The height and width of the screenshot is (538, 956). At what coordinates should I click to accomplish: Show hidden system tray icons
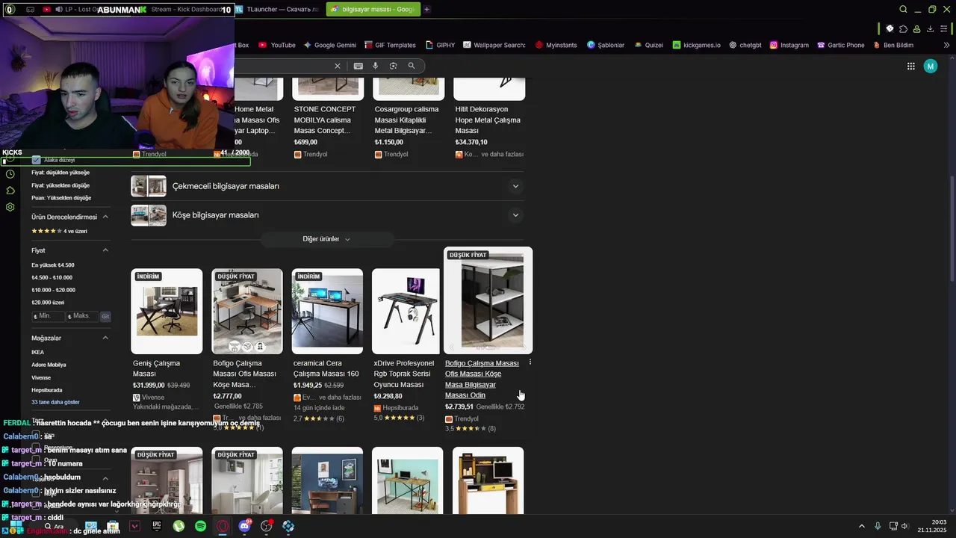(x=861, y=526)
